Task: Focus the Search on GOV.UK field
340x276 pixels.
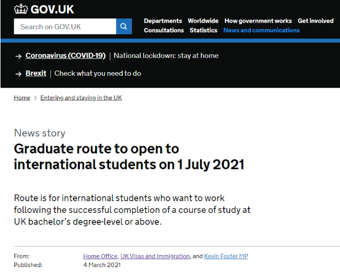Action: tap(65, 26)
